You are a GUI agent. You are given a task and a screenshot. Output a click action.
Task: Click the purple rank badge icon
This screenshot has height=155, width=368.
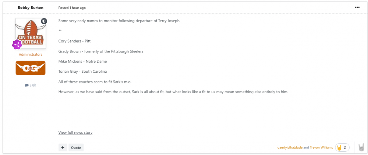tap(17, 44)
